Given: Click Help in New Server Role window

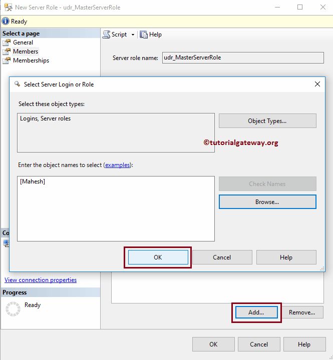Looking at the screenshot, I should 304,344.
